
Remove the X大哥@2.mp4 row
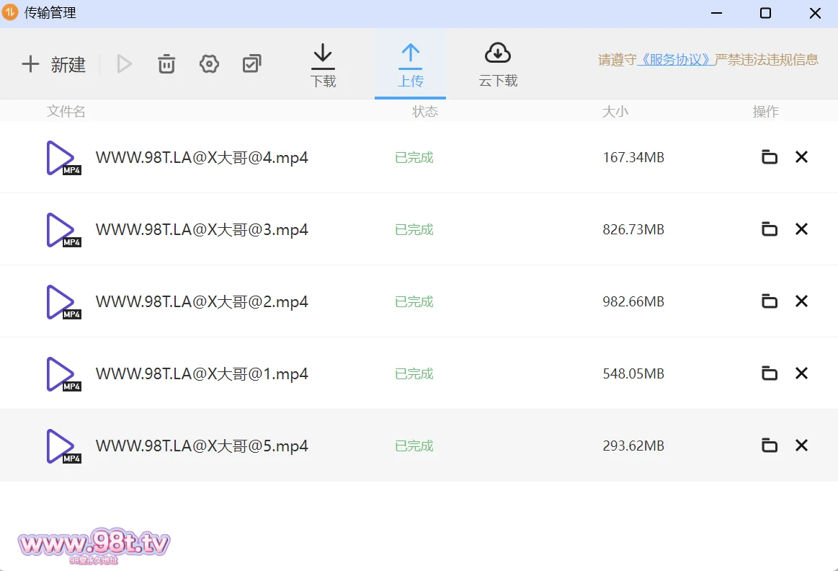click(801, 301)
